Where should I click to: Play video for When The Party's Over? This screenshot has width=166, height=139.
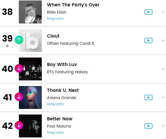(x=148, y=12)
